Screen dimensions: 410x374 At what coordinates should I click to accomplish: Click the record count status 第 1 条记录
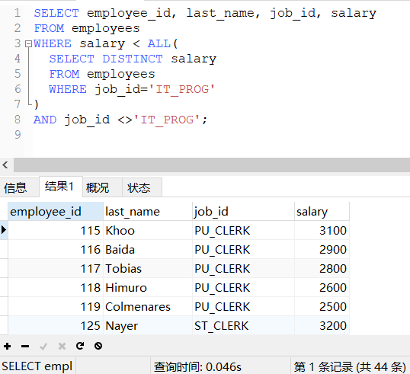pos(350,366)
